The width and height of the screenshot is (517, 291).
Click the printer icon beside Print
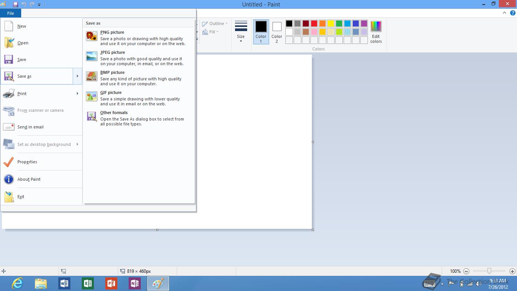coord(9,94)
